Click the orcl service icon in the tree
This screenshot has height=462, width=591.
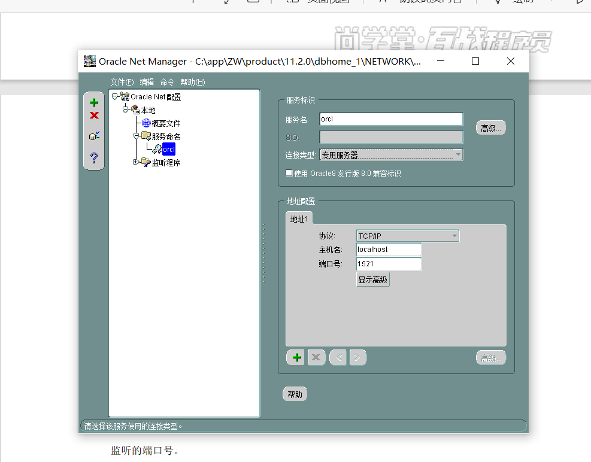click(157, 149)
